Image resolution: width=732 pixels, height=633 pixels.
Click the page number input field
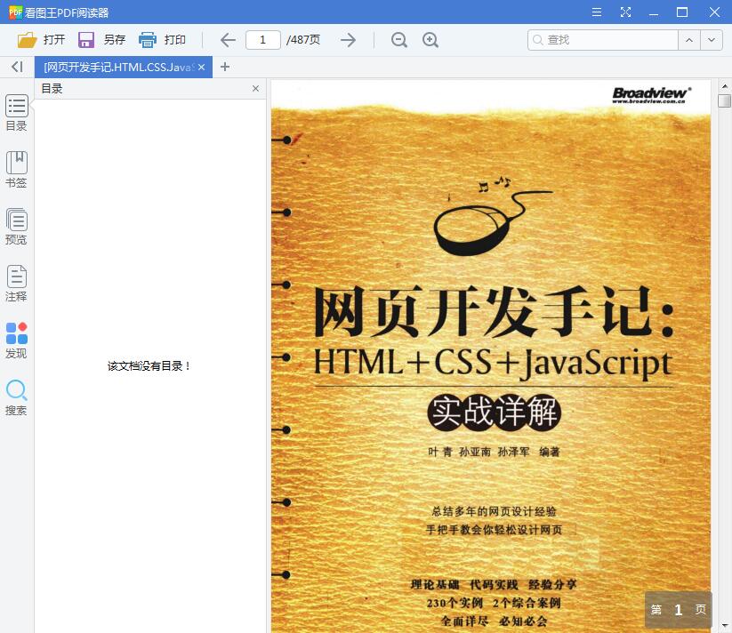point(263,39)
